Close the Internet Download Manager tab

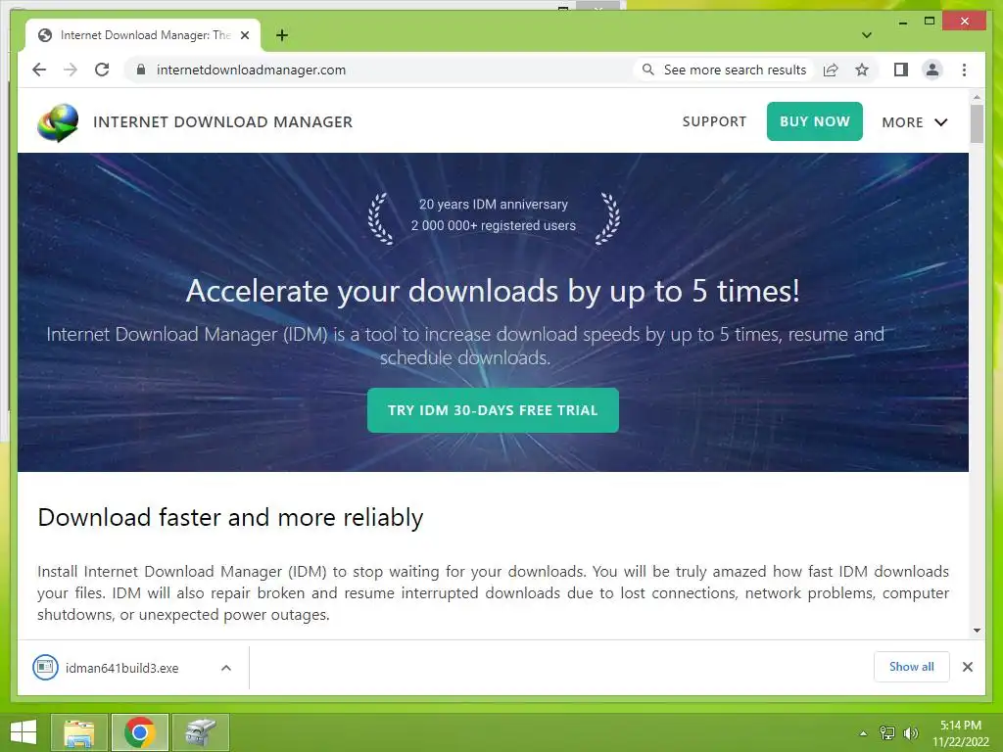[244, 35]
